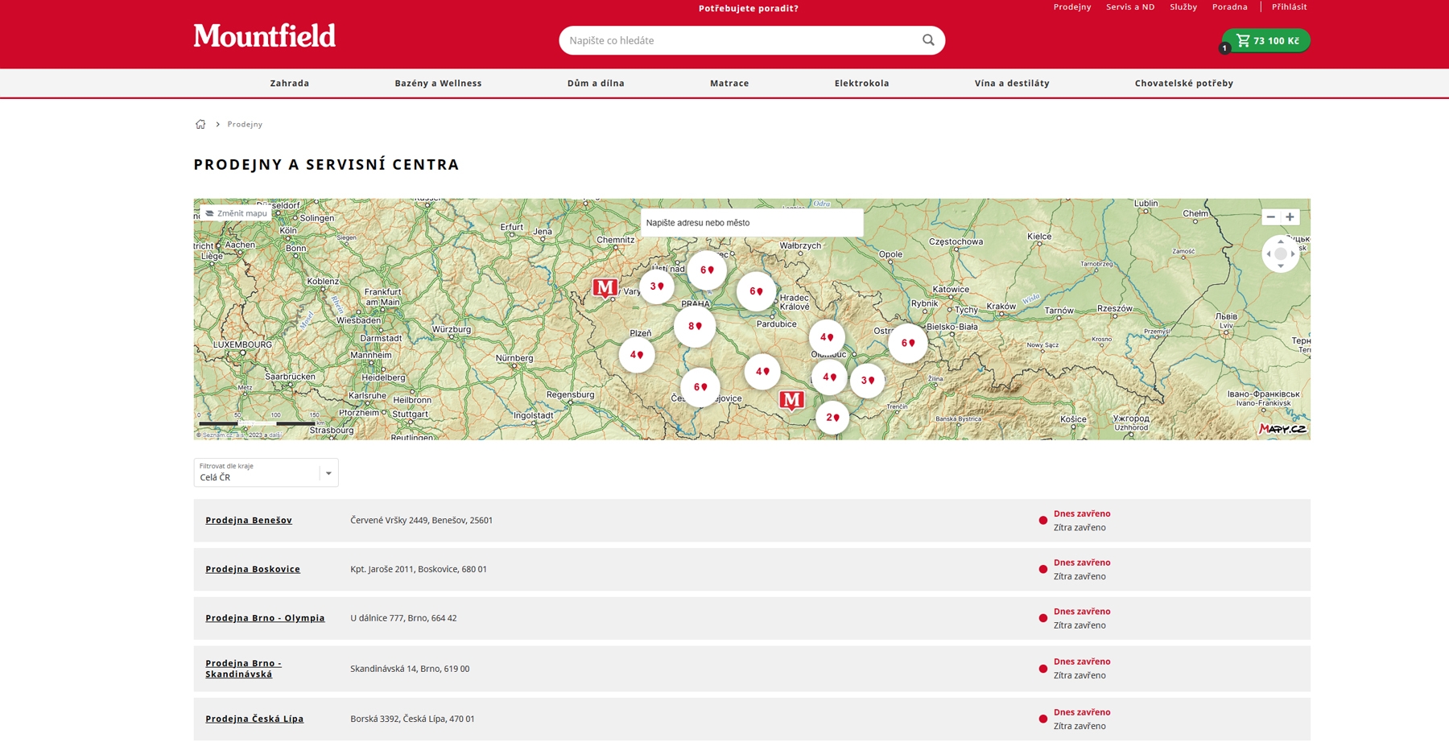Image resolution: width=1449 pixels, height=742 pixels.
Task: Open the Zahrada menu
Action: coord(290,83)
